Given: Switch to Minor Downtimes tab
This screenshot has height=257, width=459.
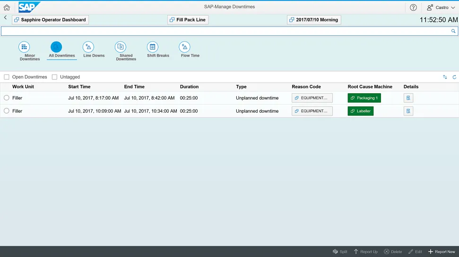Looking at the screenshot, I should pyautogui.click(x=24, y=47).
